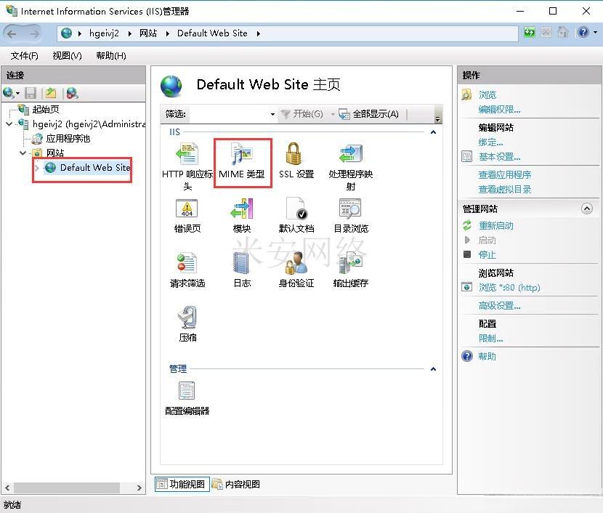
Task: Open 默认文档 feature
Action: 296,215
